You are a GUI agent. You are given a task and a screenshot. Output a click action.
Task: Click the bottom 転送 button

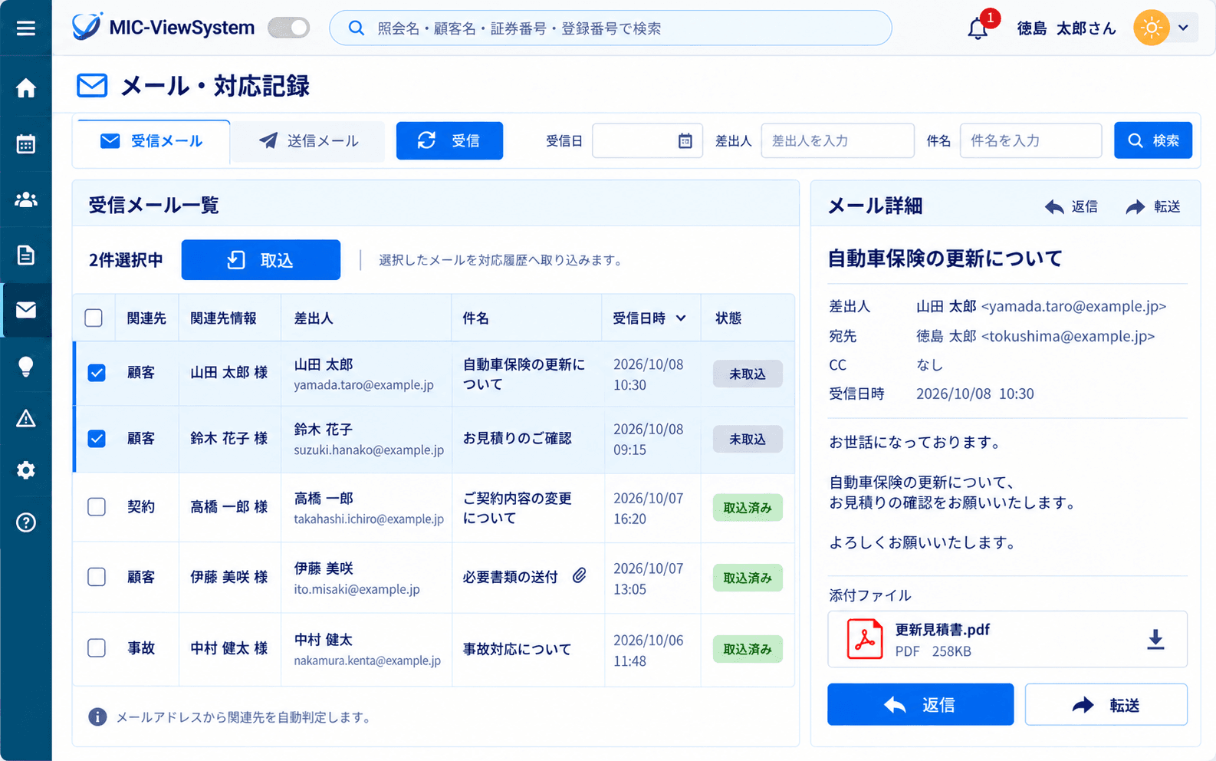pyautogui.click(x=1106, y=704)
